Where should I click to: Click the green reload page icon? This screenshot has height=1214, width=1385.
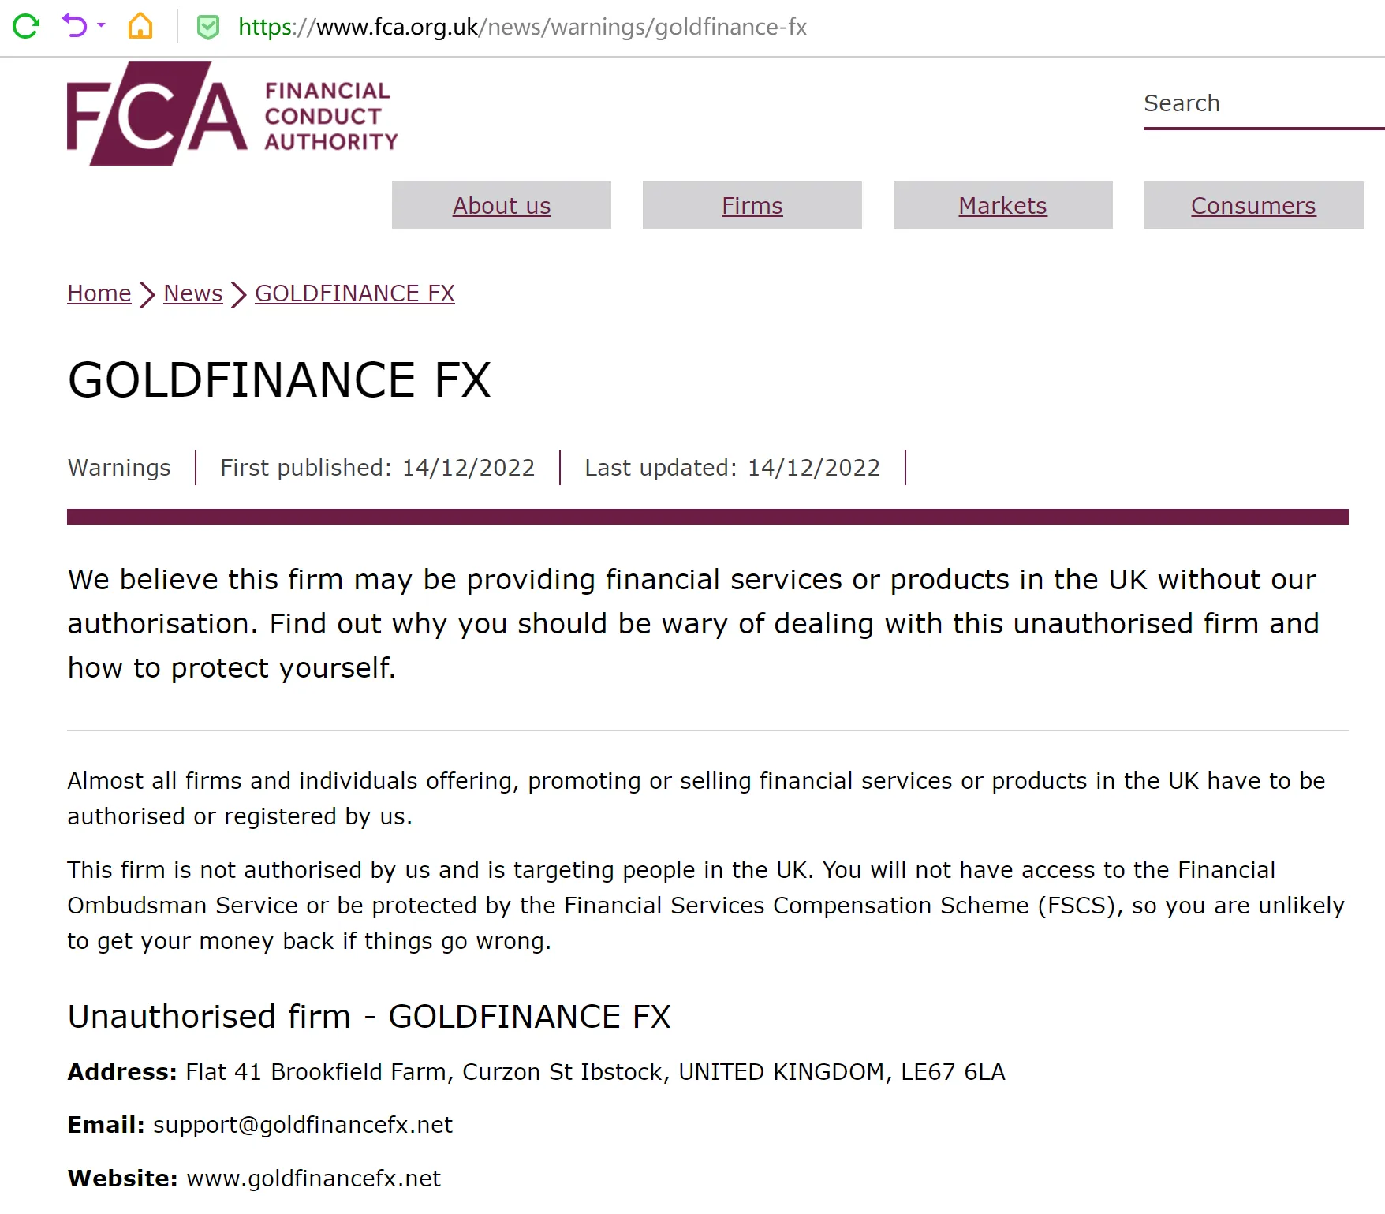click(26, 26)
